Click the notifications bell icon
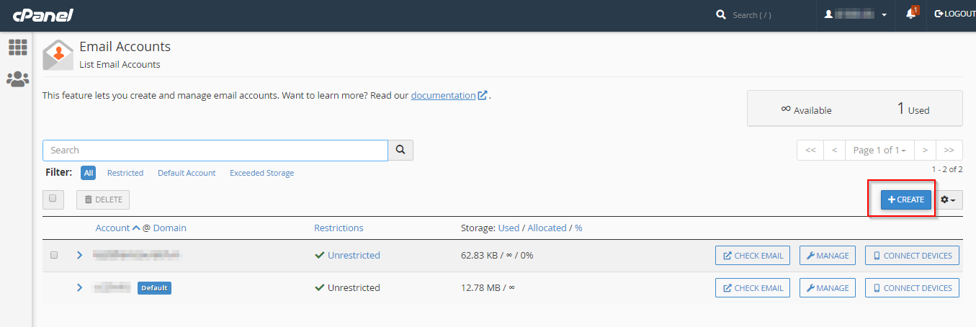Viewport: 976px width, 327px height. tap(911, 14)
